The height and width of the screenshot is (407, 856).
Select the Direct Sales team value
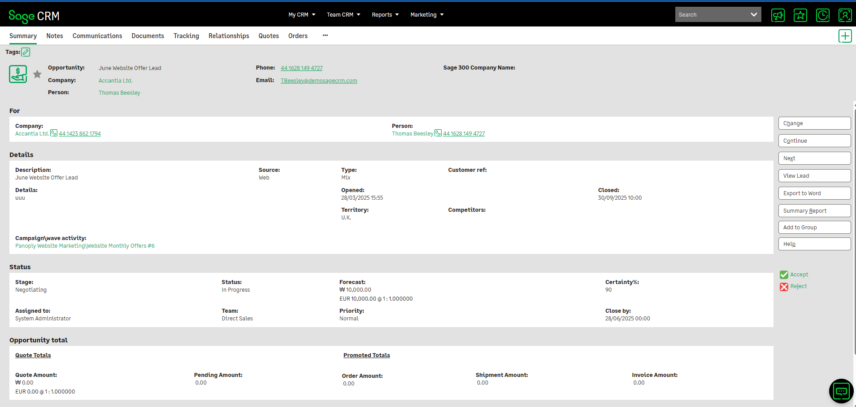[x=237, y=319]
